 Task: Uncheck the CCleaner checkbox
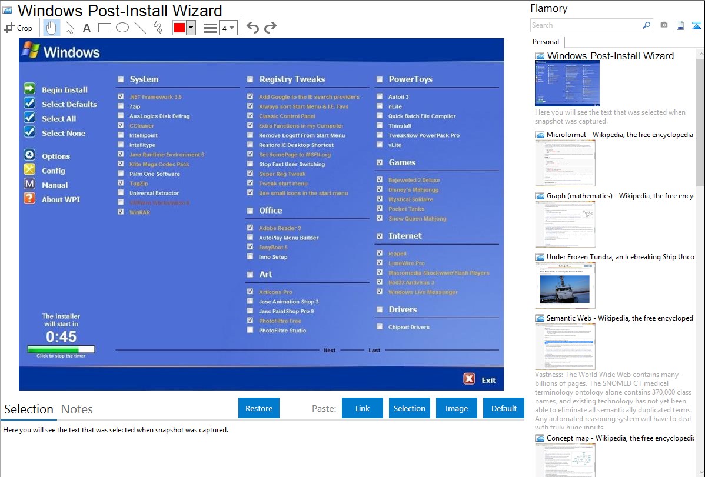click(121, 125)
